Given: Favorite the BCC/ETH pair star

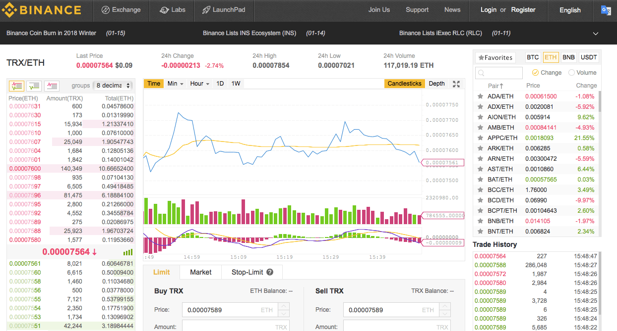Looking at the screenshot, I should coord(480,190).
